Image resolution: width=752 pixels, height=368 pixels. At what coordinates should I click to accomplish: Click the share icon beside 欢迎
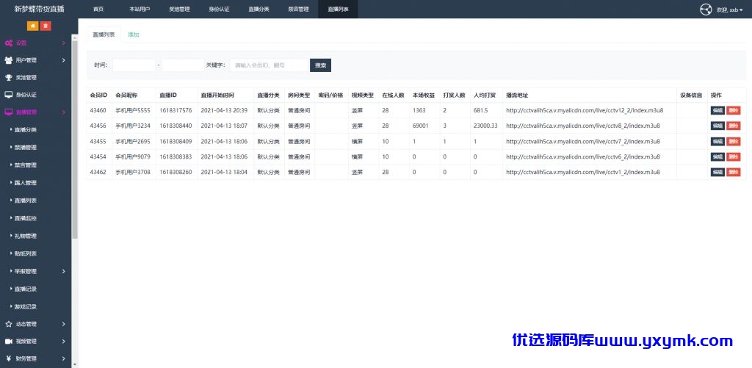706,10
